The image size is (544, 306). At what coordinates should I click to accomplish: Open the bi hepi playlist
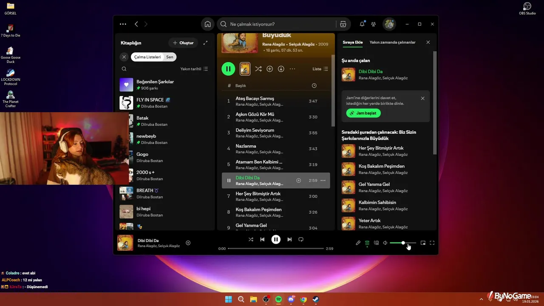[x=165, y=212]
